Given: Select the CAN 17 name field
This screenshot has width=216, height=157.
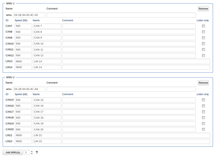Looking at the screenshot, I should (47, 112).
